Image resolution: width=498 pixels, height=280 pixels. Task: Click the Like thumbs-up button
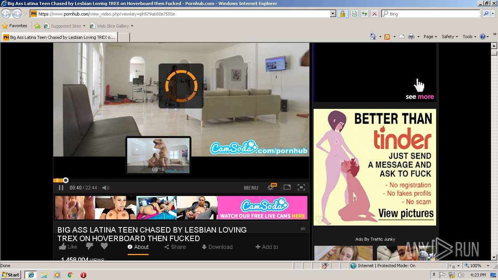point(68,247)
